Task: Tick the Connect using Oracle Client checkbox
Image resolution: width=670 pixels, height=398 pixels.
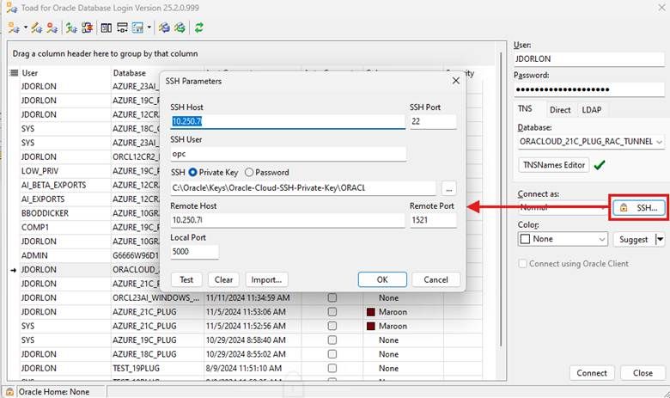Action: (522, 264)
